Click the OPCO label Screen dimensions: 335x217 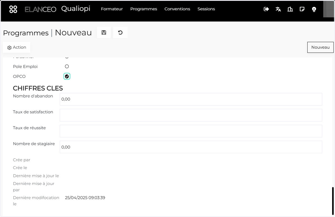tap(19, 76)
